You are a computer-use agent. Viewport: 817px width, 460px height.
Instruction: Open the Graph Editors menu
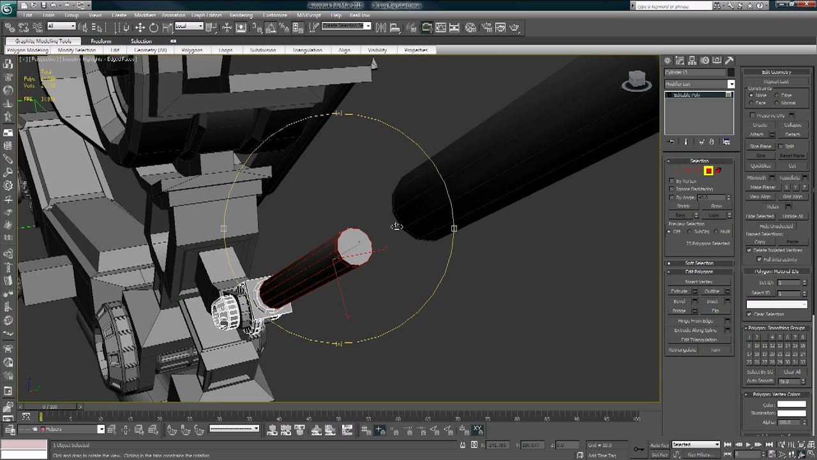click(x=206, y=15)
